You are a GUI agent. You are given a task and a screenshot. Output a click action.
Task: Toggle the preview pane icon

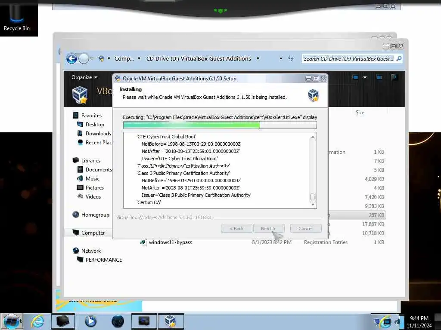(x=379, y=77)
